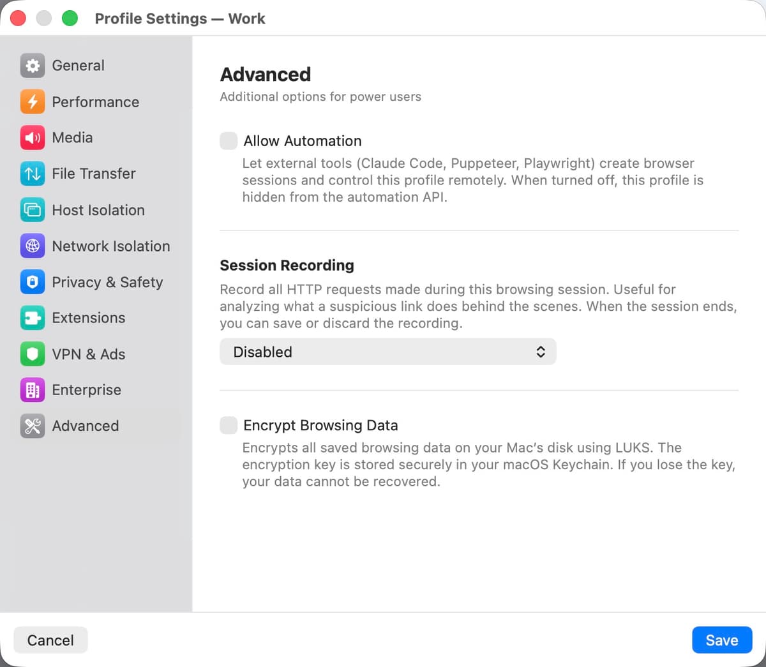Open Privacy & Safety section

tap(96, 282)
